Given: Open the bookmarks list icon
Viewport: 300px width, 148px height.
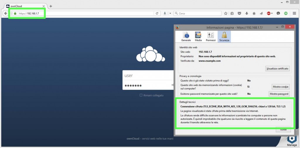Looking at the screenshot, I should 232,13.
